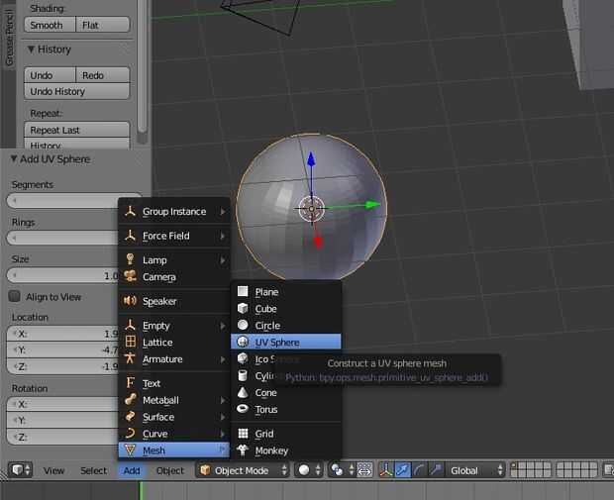Click the Circle primitive icon
This screenshot has width=614, height=500.
pyautogui.click(x=243, y=325)
